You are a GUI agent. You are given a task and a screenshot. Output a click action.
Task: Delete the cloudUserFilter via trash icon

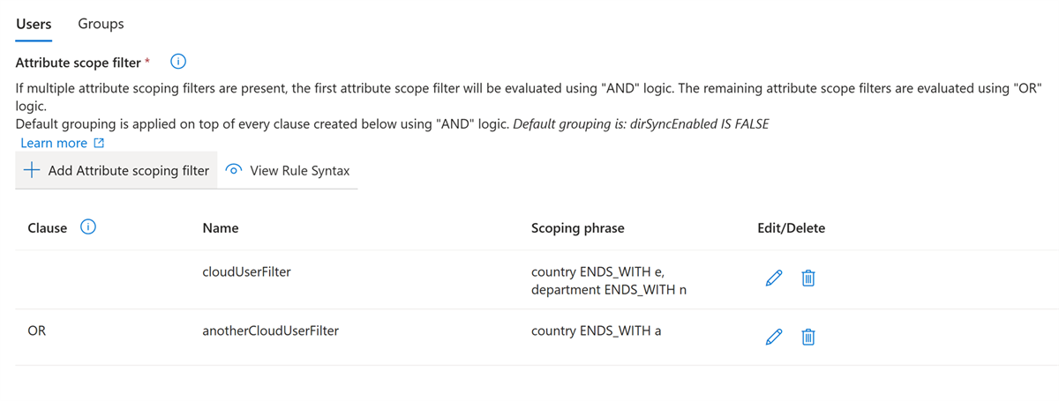click(x=807, y=279)
